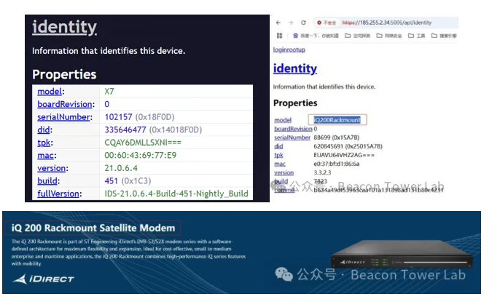Open the loginrootup link
The height and width of the screenshot is (302, 492).
pos(289,49)
